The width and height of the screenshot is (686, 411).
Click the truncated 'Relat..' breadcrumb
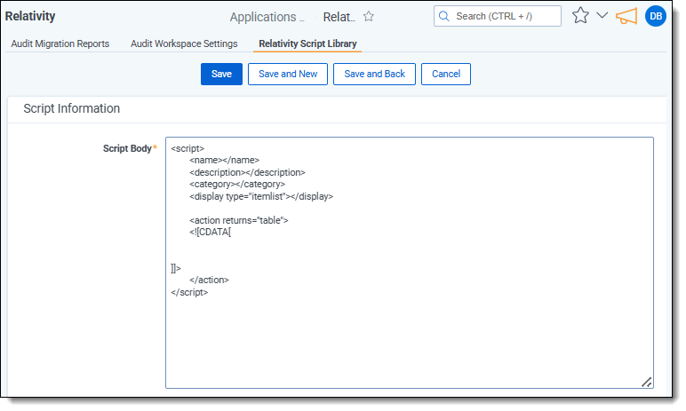coord(339,17)
